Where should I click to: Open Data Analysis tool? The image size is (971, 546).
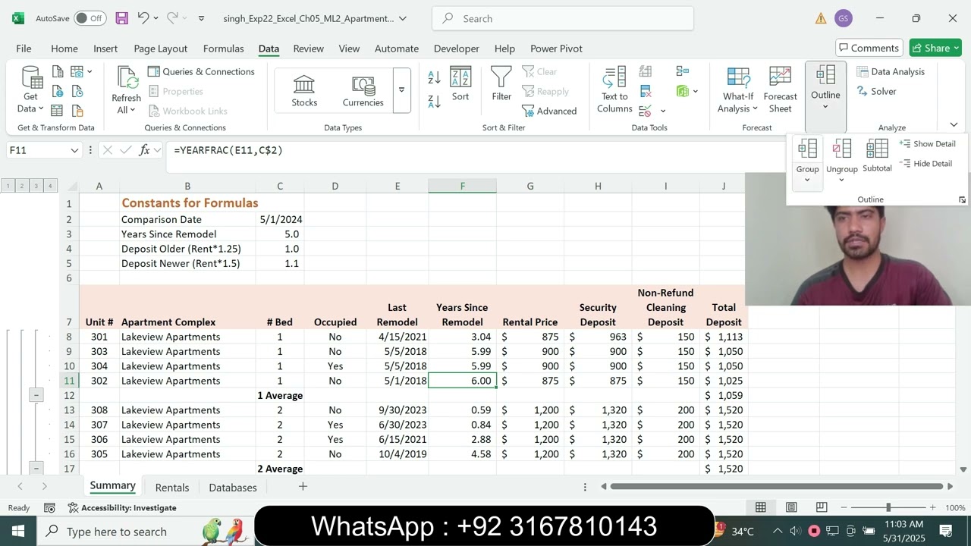[x=891, y=71]
